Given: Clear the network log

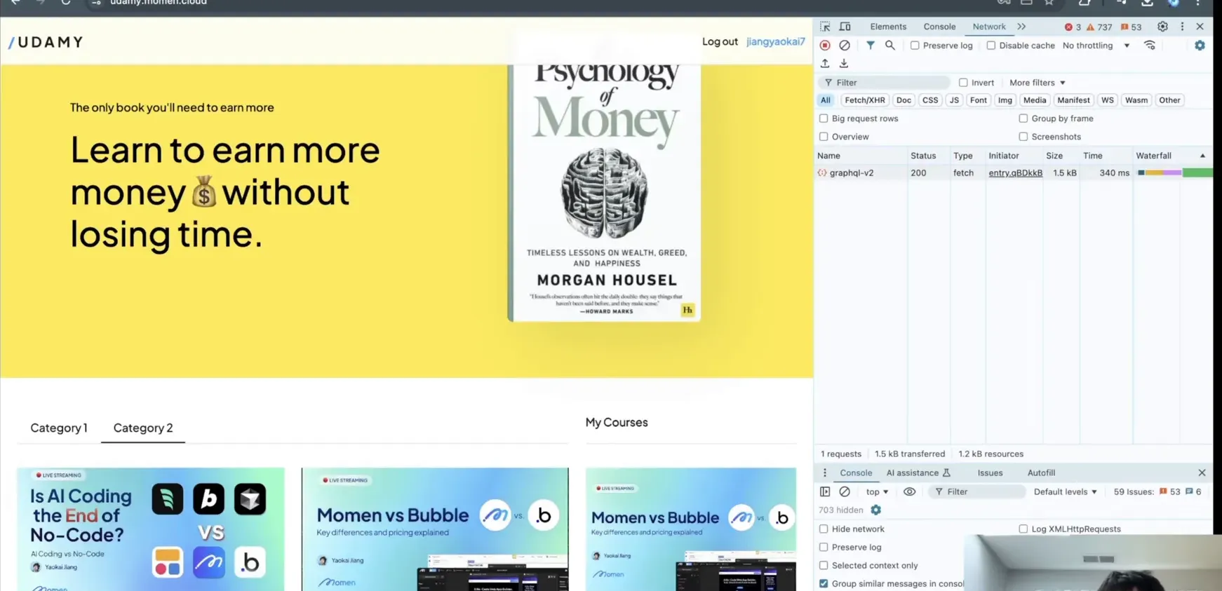Looking at the screenshot, I should point(845,46).
